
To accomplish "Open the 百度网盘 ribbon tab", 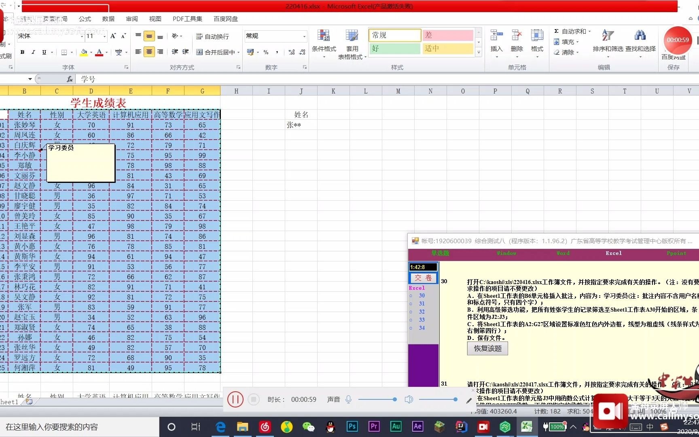I will click(226, 19).
